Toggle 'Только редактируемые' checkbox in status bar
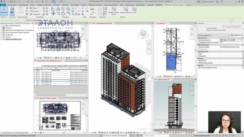This screenshot has width=244, height=137. point(193,135)
